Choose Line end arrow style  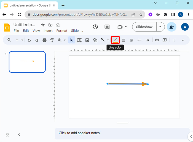(x=147, y=40)
